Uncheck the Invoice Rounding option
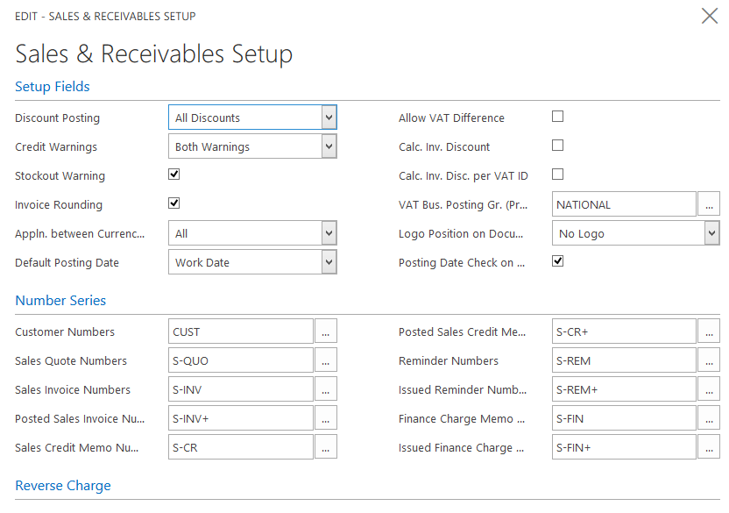This screenshot has height=513, width=729. [x=174, y=203]
